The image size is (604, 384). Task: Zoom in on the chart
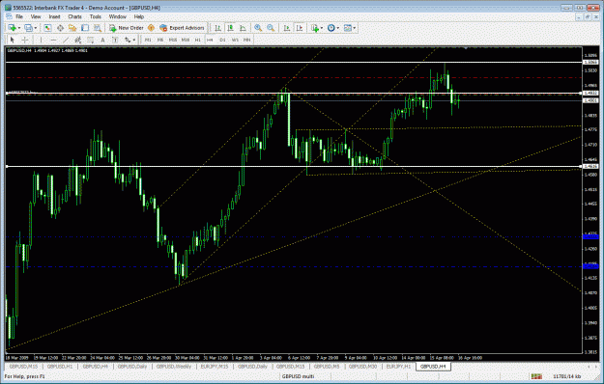pos(258,28)
